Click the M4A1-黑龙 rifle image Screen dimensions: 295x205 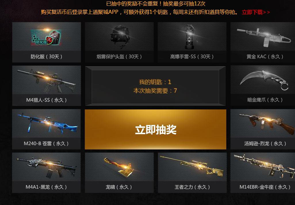tap(47, 167)
